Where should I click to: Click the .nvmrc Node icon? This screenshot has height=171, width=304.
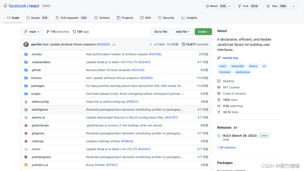pyautogui.click(x=26, y=149)
